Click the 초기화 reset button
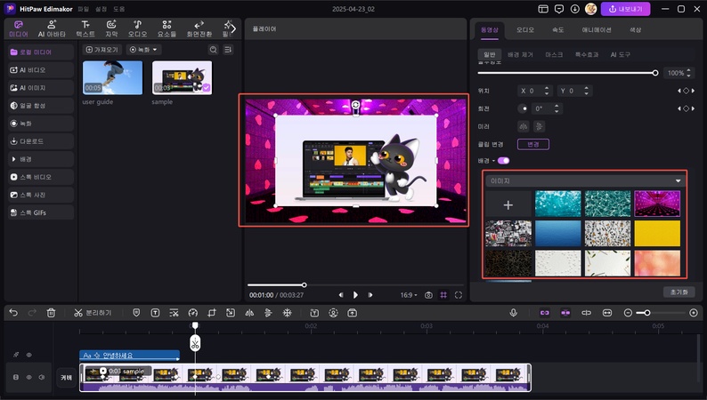The height and width of the screenshot is (400, 707). [x=679, y=292]
